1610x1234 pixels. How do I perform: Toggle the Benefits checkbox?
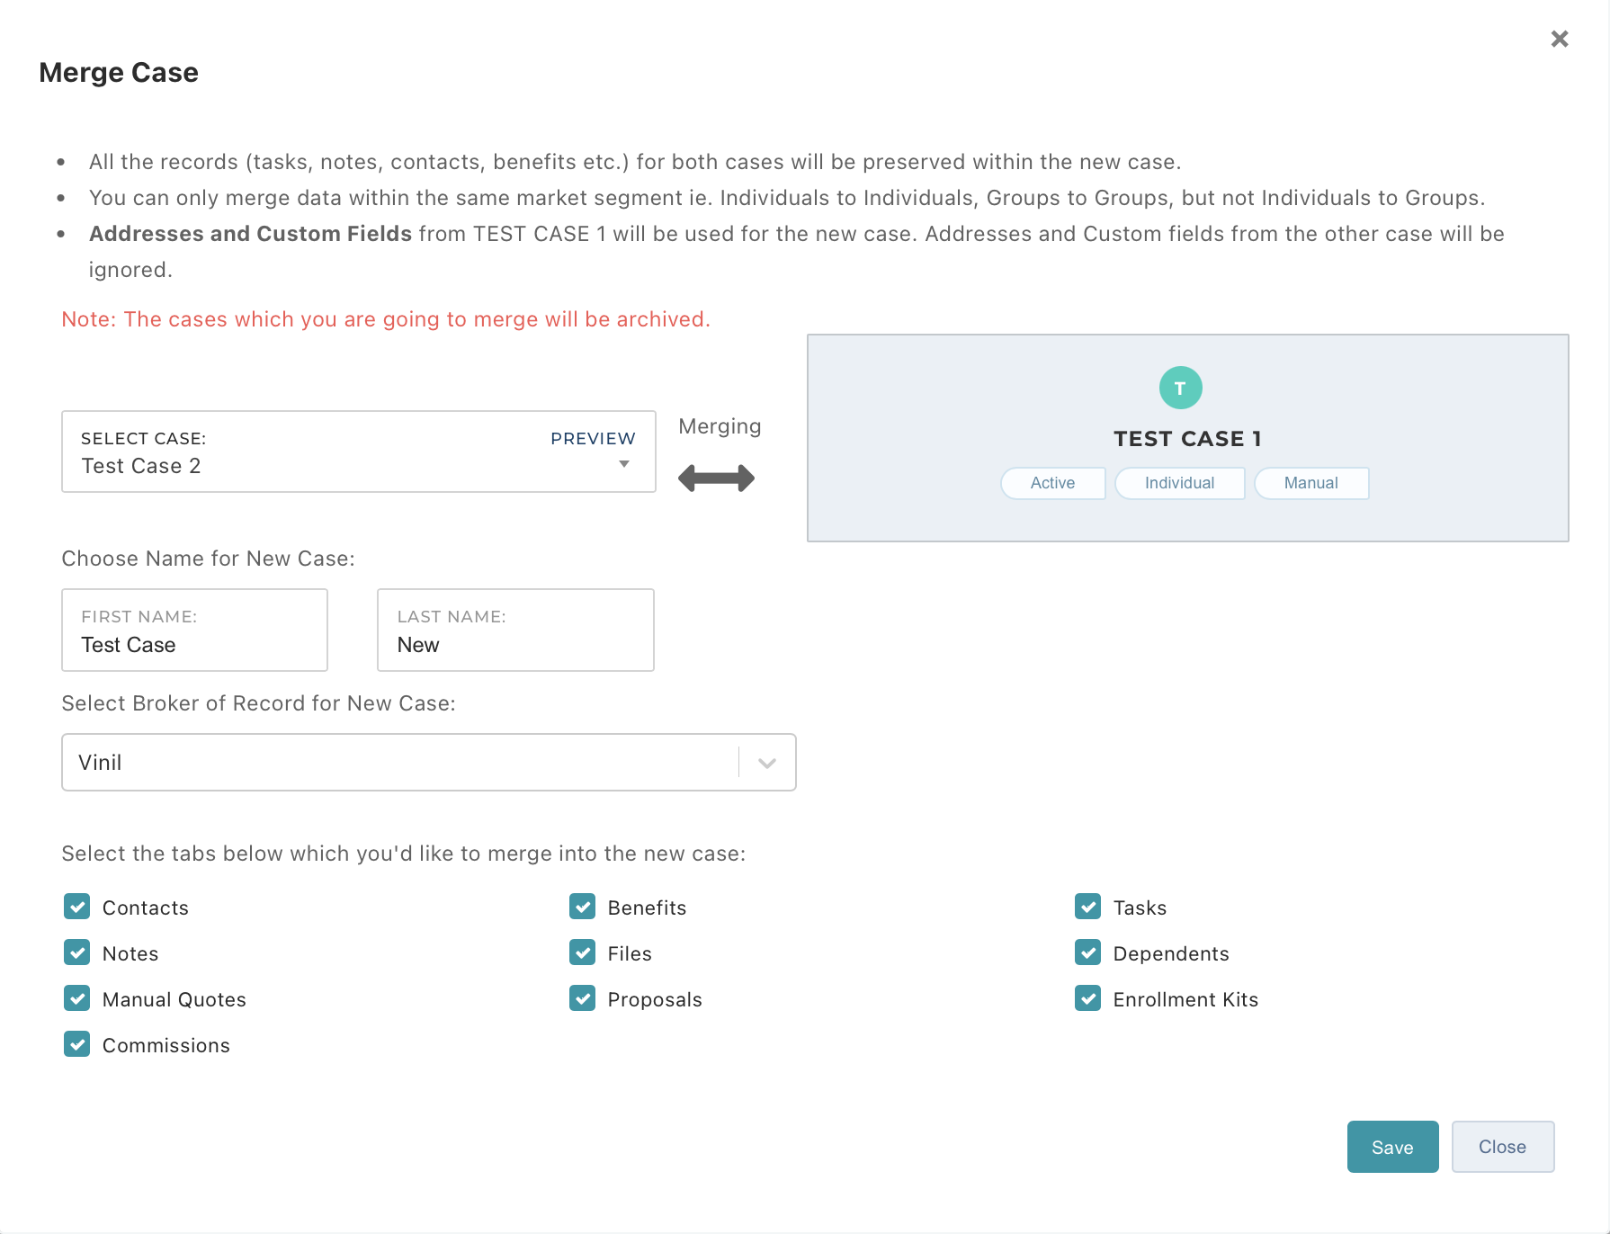point(583,907)
